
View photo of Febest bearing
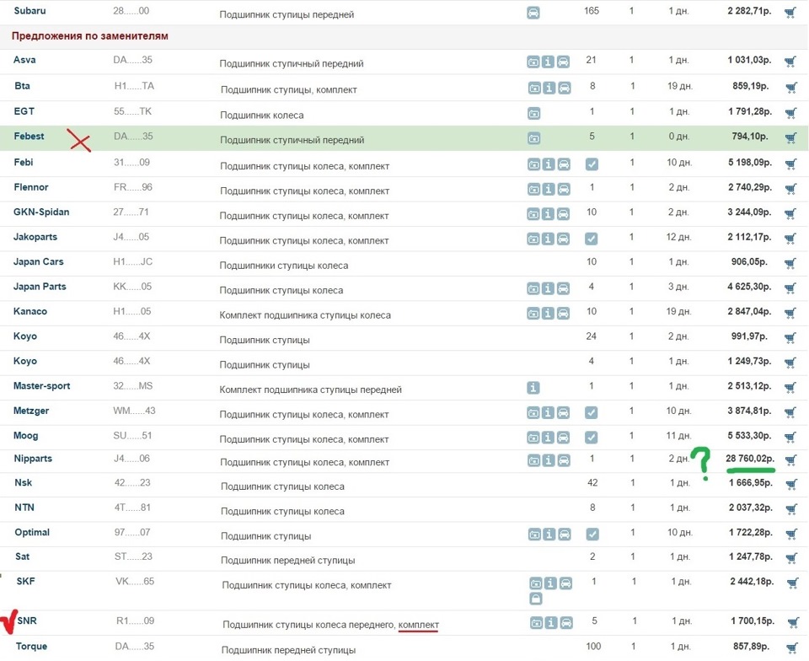click(x=534, y=137)
